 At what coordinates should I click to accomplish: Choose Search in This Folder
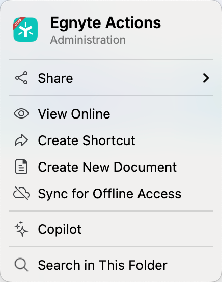click(111, 265)
